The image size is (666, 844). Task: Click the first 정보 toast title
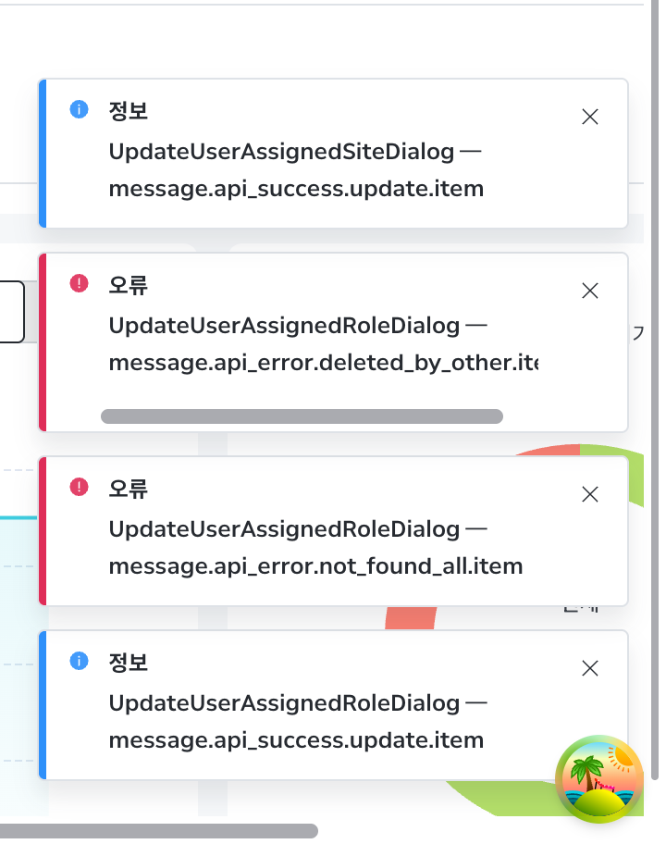[128, 111]
